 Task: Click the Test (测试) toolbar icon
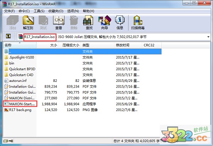(x=43, y=20)
